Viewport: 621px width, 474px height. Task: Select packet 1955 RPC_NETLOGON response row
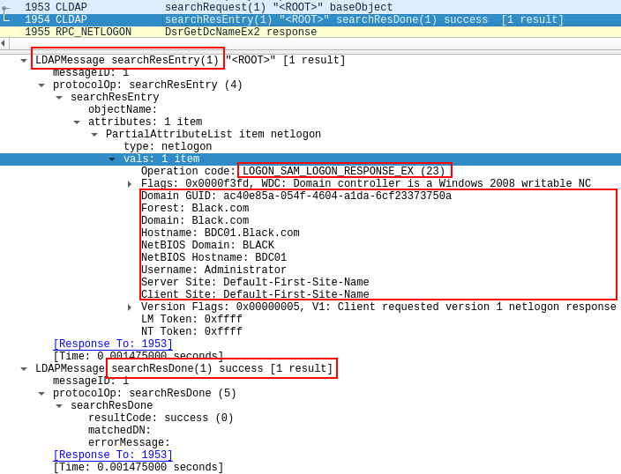point(265,33)
